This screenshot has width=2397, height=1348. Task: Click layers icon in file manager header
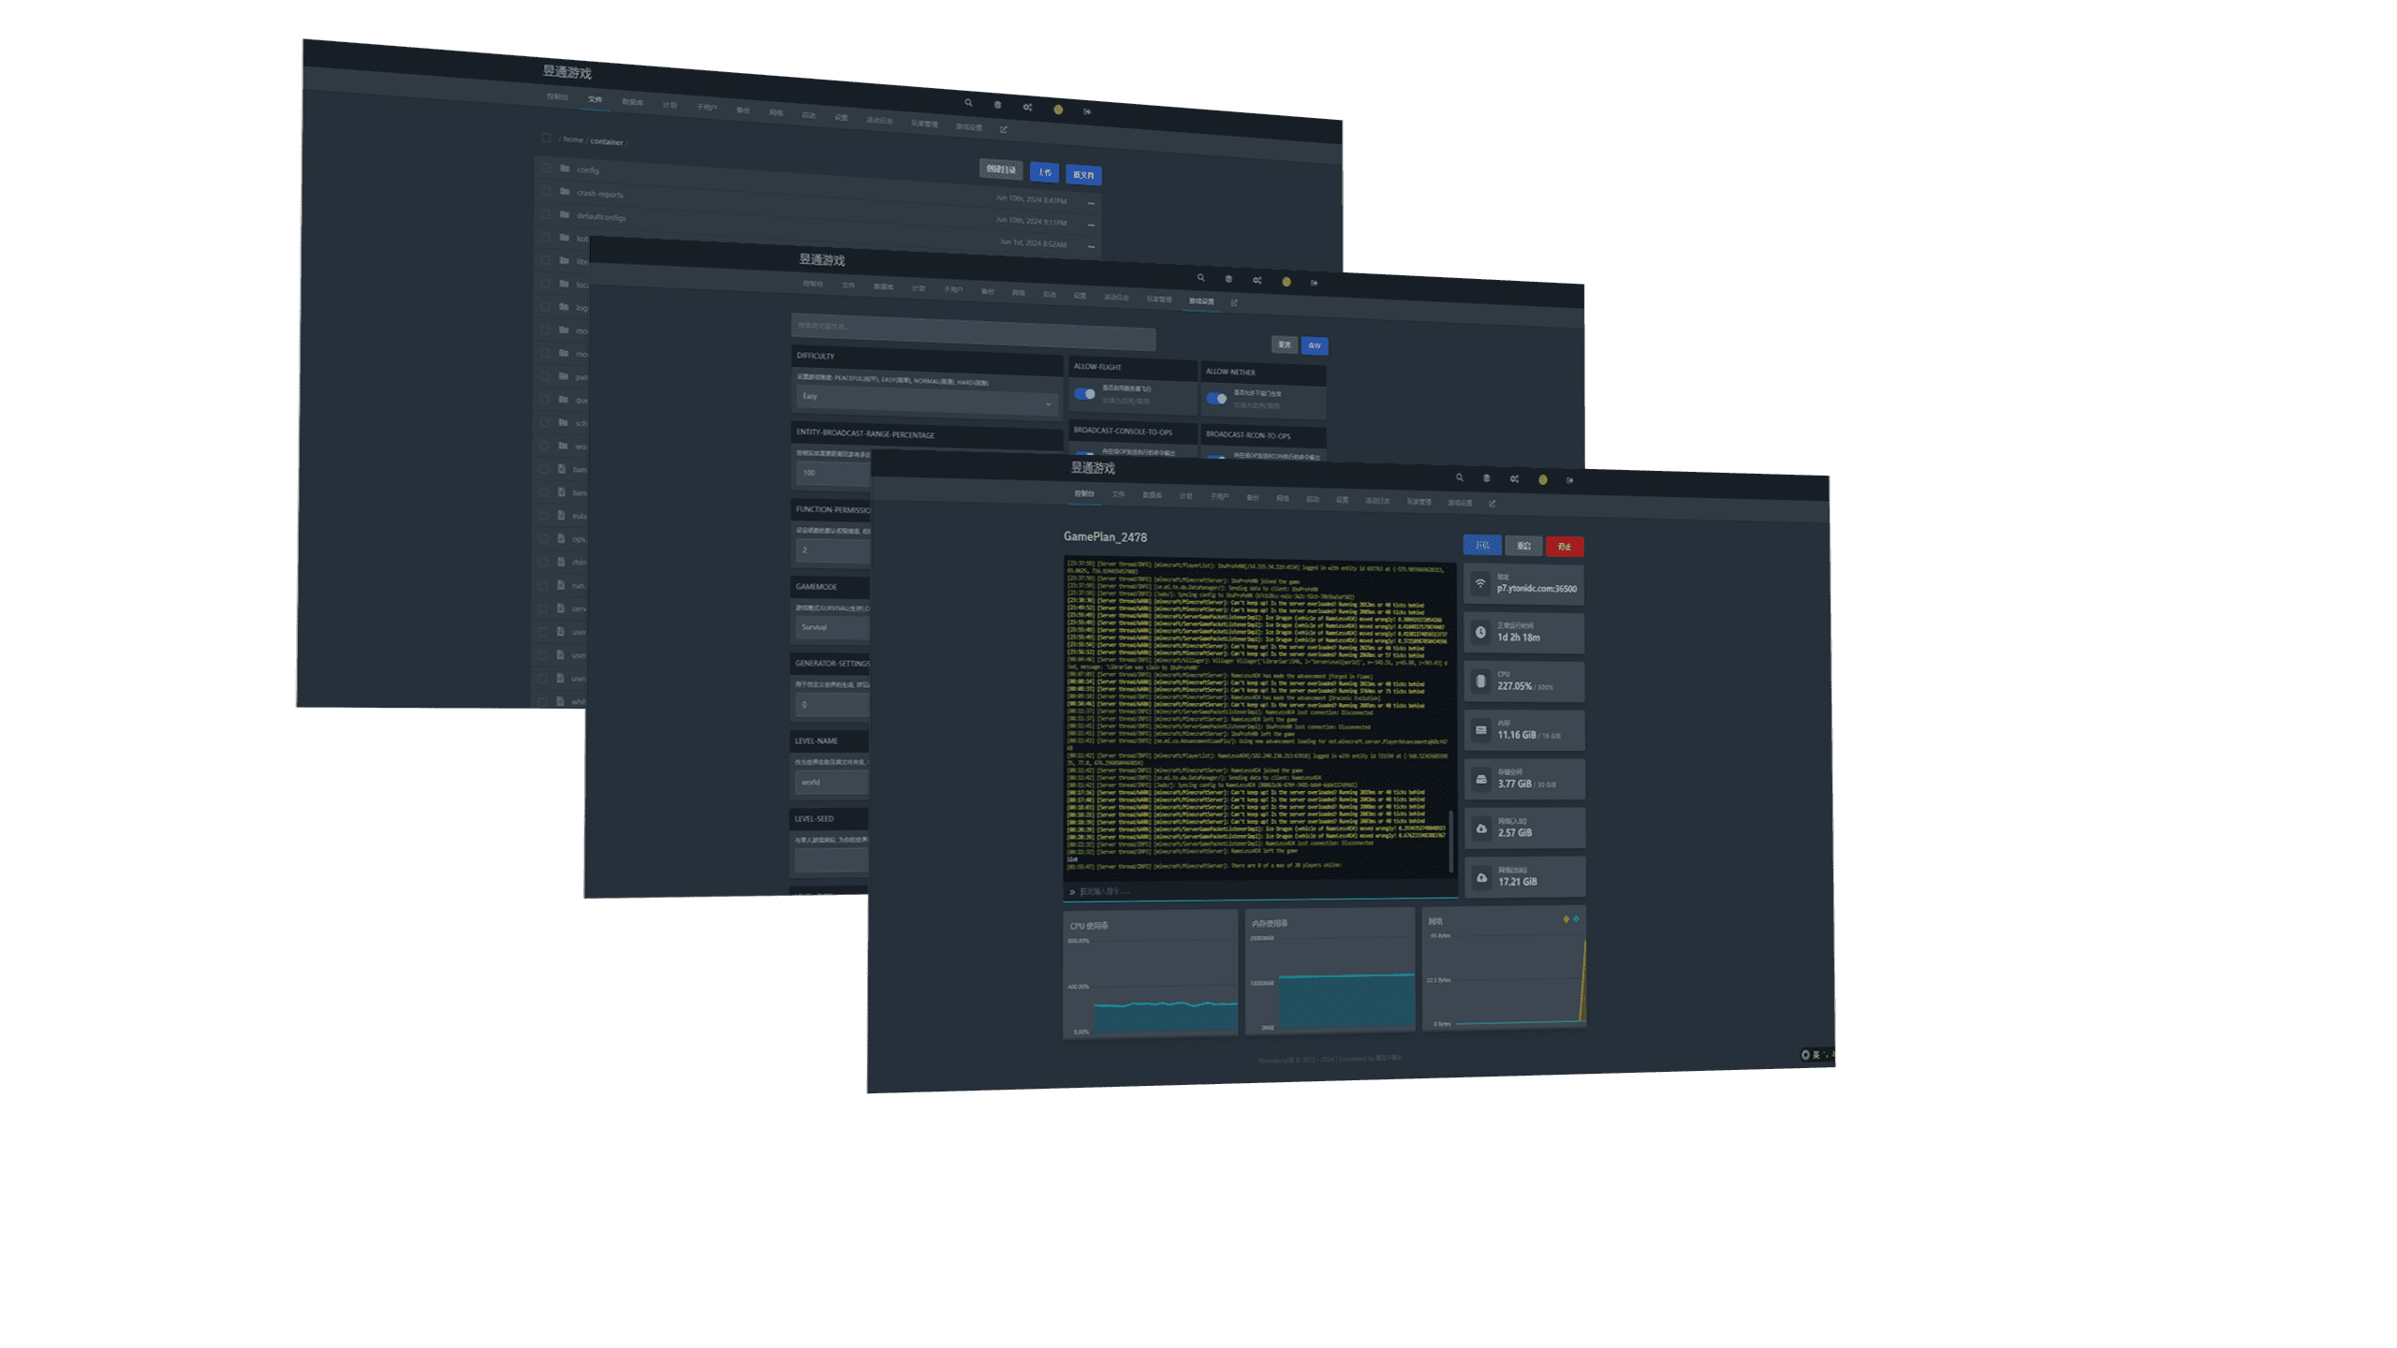997,105
